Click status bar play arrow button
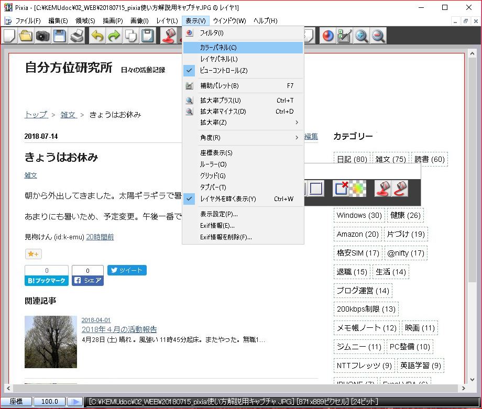 point(75,402)
